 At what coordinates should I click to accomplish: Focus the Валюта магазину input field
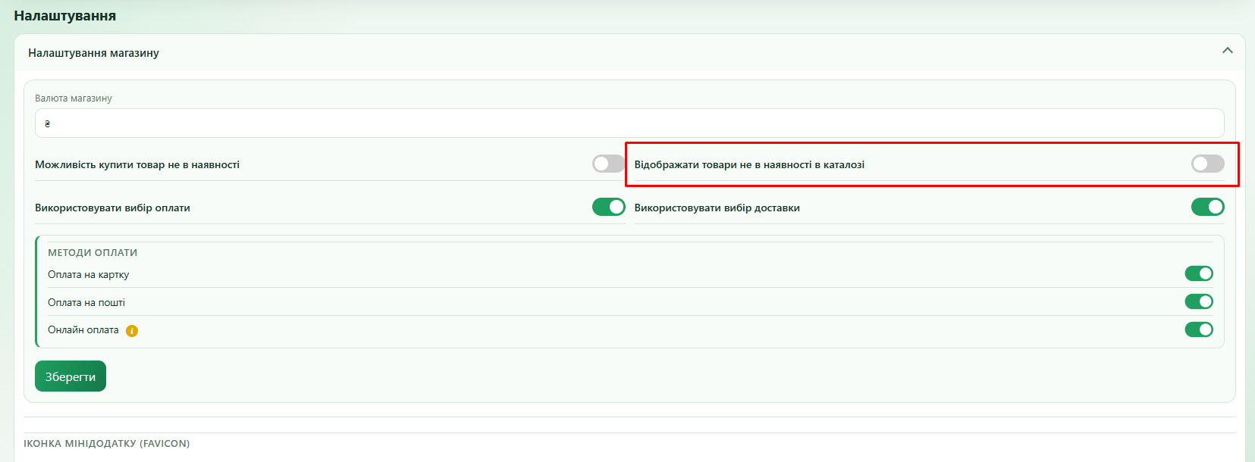(x=629, y=123)
